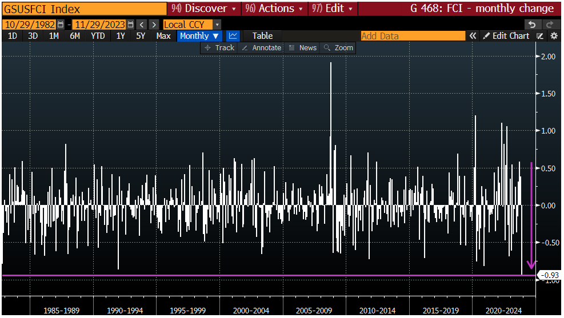
Task: Open the end date calendar picker
Action: click(x=131, y=25)
